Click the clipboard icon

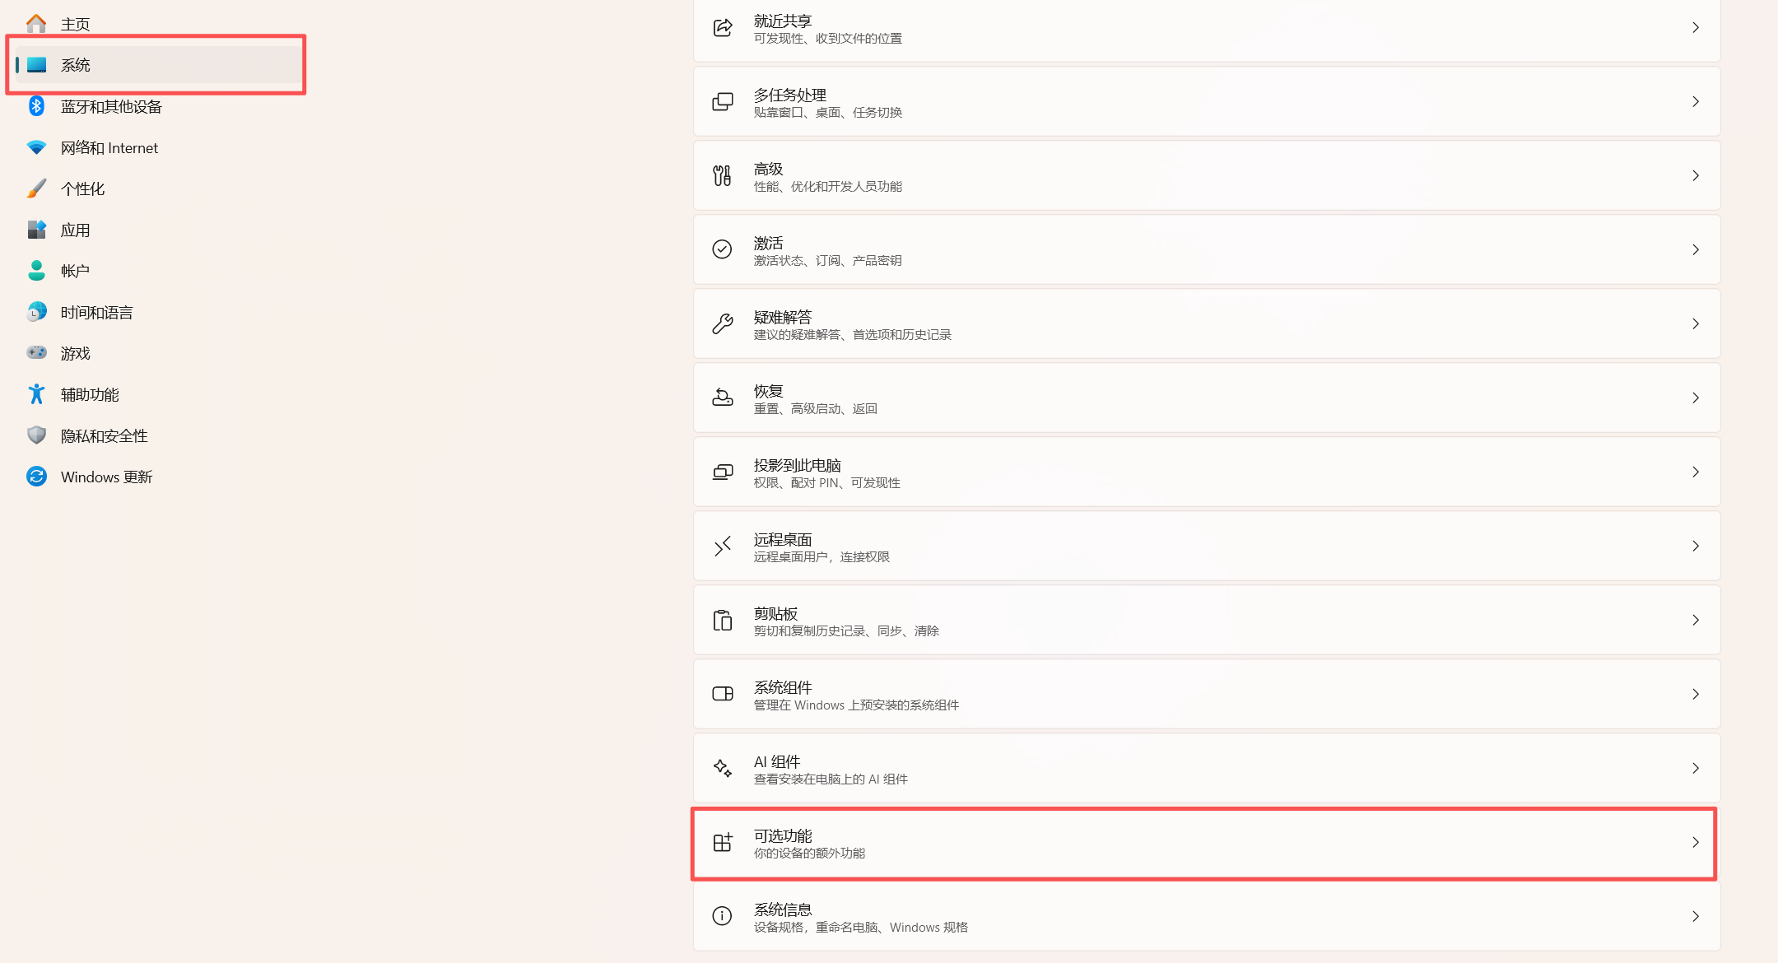(722, 620)
